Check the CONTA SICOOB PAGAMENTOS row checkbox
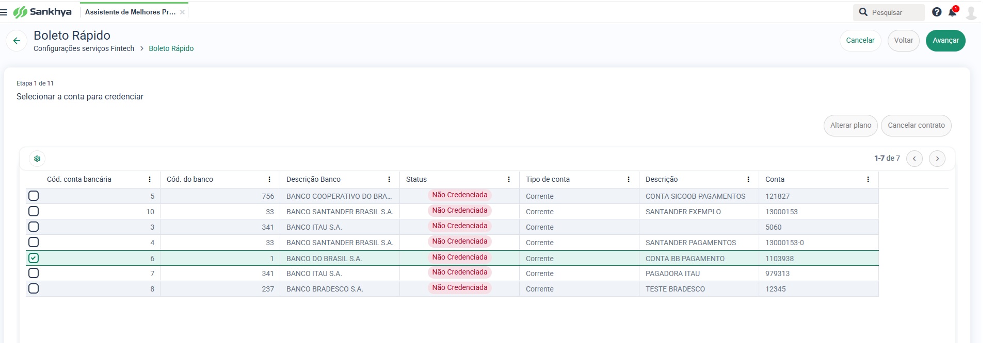Image resolution: width=995 pixels, height=343 pixels. 34,196
